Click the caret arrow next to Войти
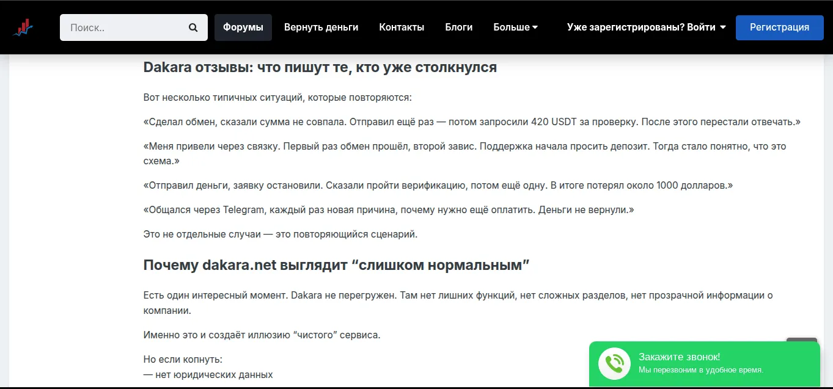The width and height of the screenshot is (833, 389). 723,27
